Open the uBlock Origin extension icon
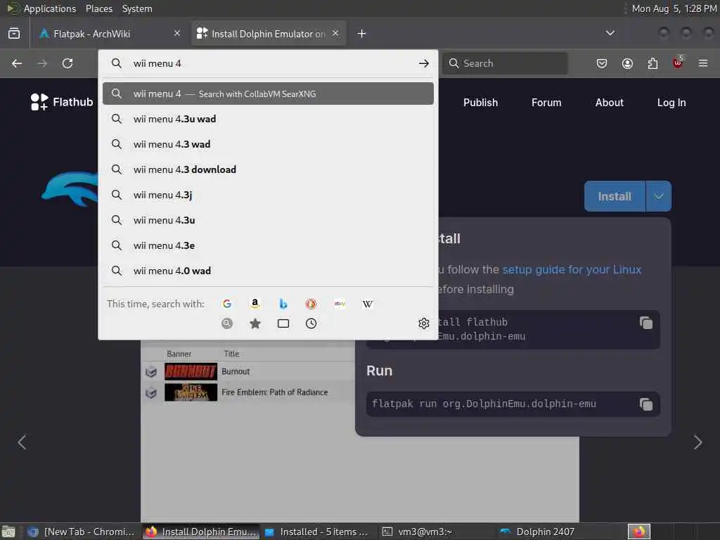720x540 pixels. [x=678, y=63]
